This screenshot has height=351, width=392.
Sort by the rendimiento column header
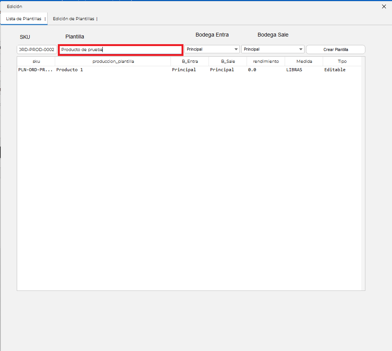266,61
